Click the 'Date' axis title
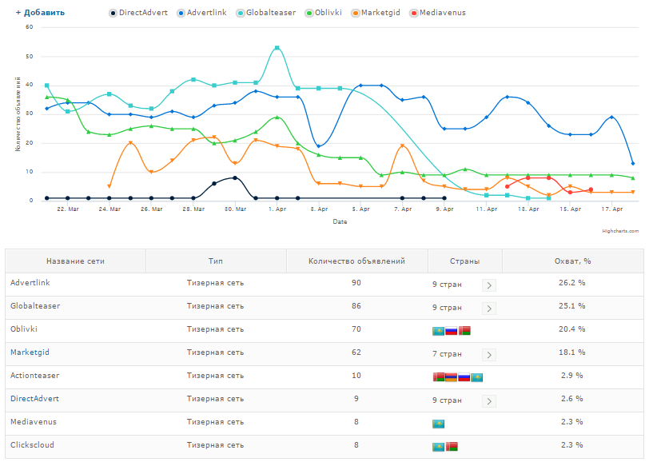649x462 pixels. coord(340,222)
